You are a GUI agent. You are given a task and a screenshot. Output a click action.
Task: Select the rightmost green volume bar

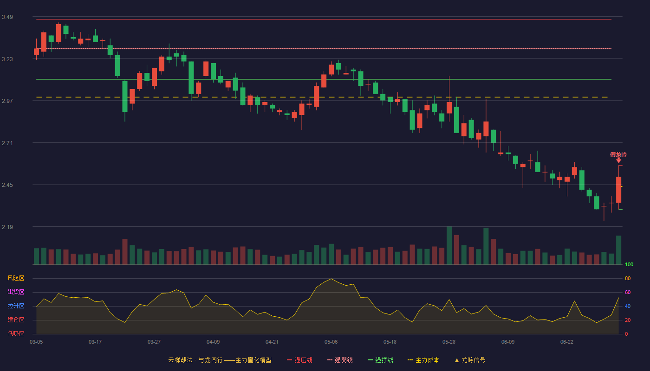pyautogui.click(x=618, y=250)
